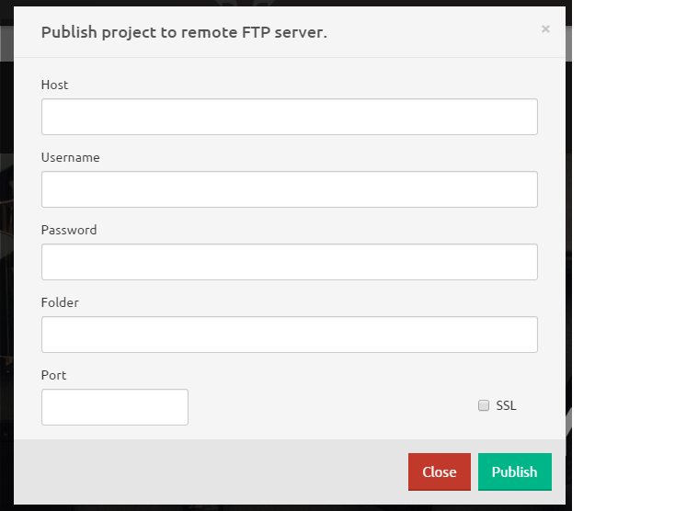Click the Host field label

(x=55, y=85)
